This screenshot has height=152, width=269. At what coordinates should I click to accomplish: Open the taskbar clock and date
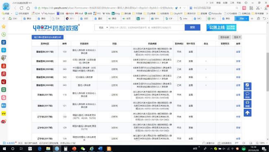(253, 149)
